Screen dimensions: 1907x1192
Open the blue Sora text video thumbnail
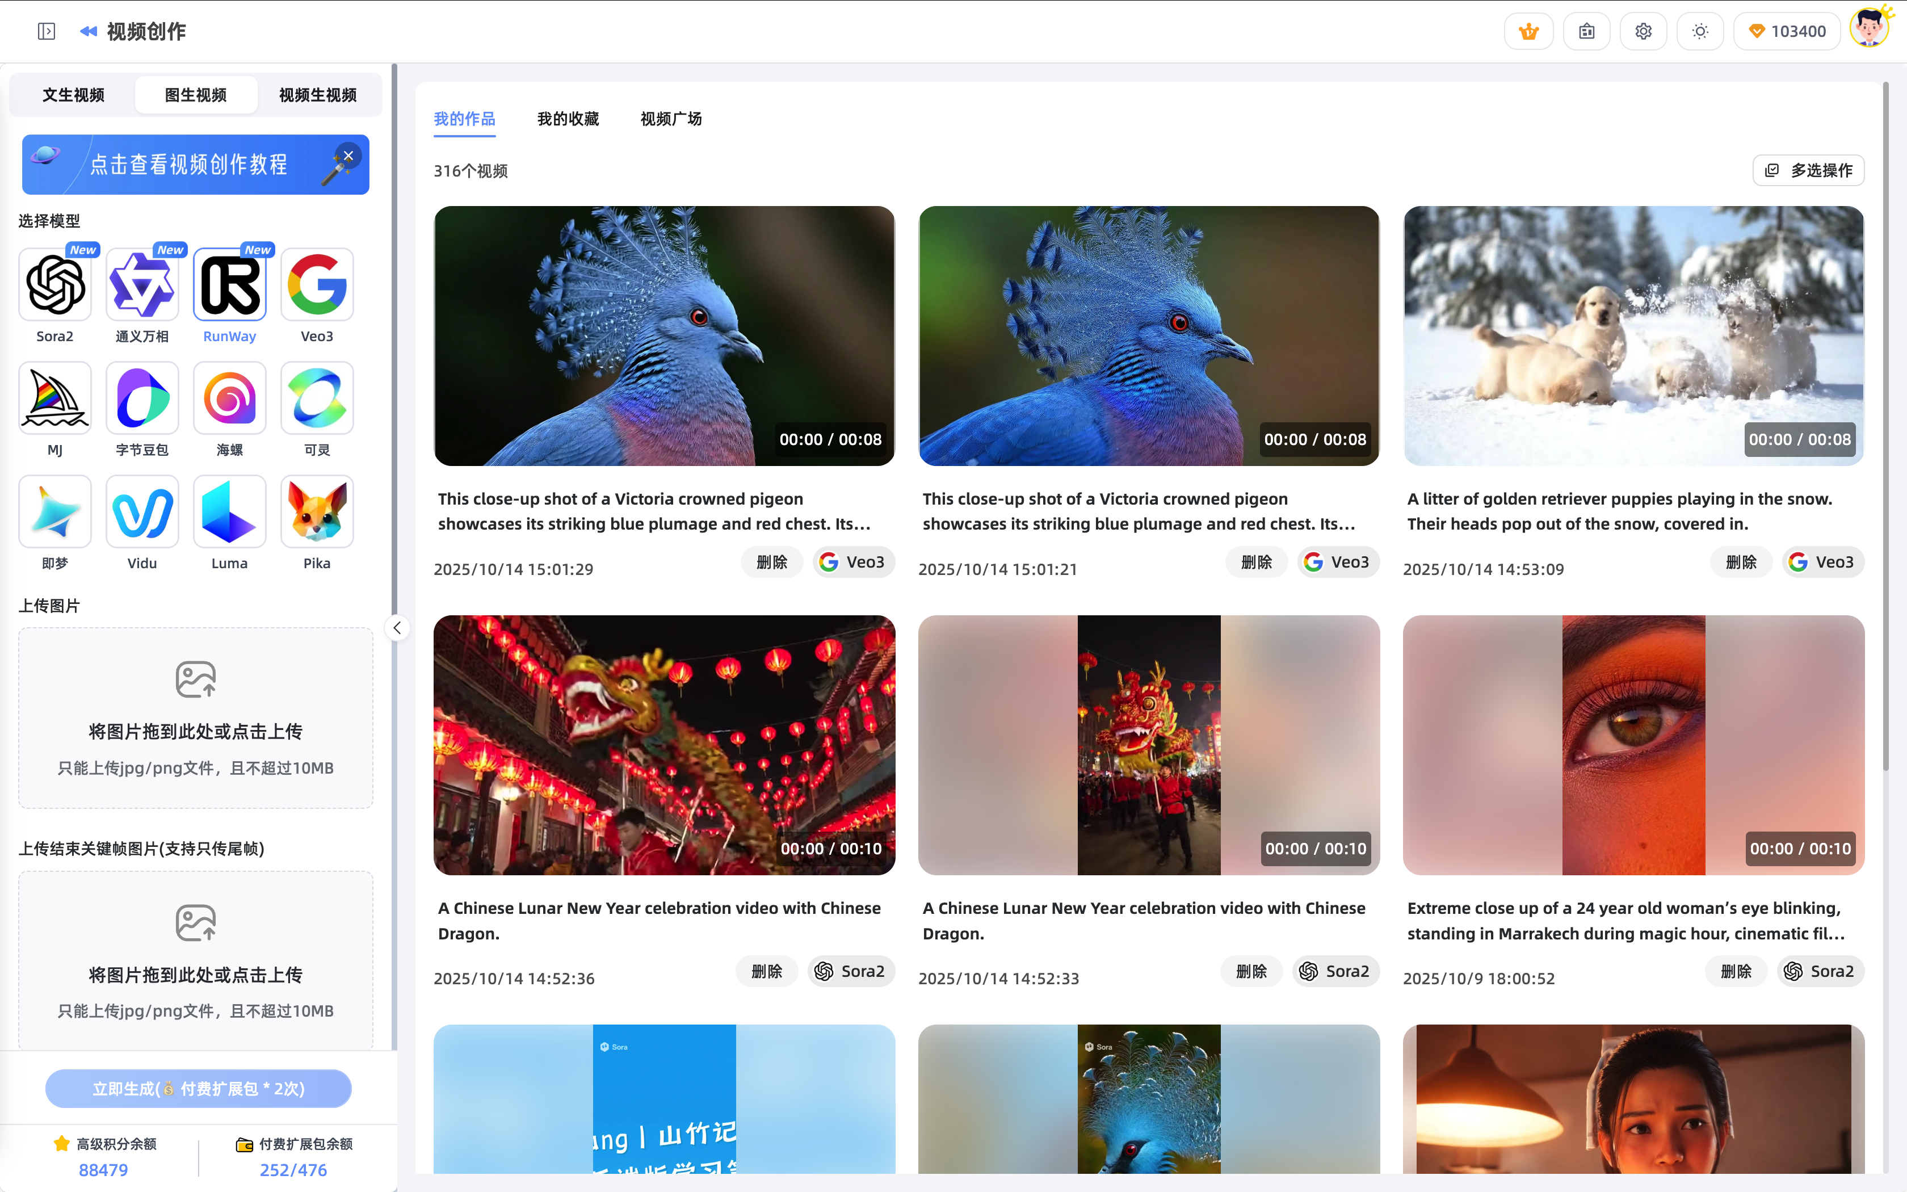(x=664, y=1099)
